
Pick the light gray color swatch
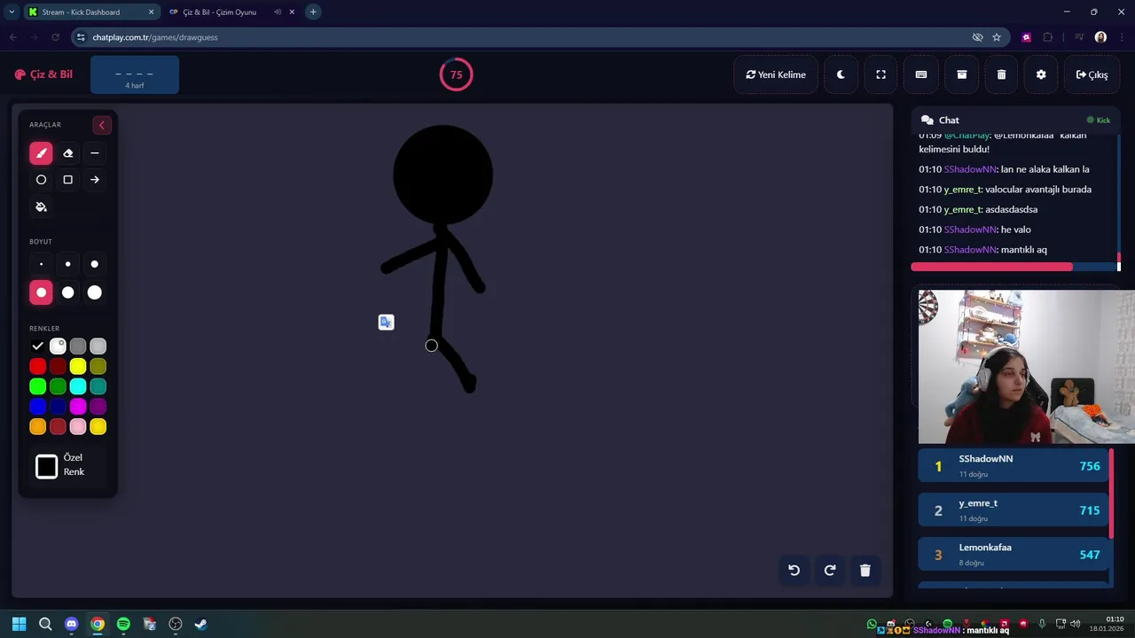point(98,346)
